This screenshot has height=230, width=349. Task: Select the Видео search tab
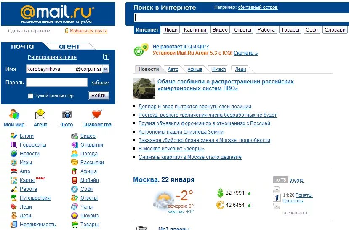click(x=220, y=30)
